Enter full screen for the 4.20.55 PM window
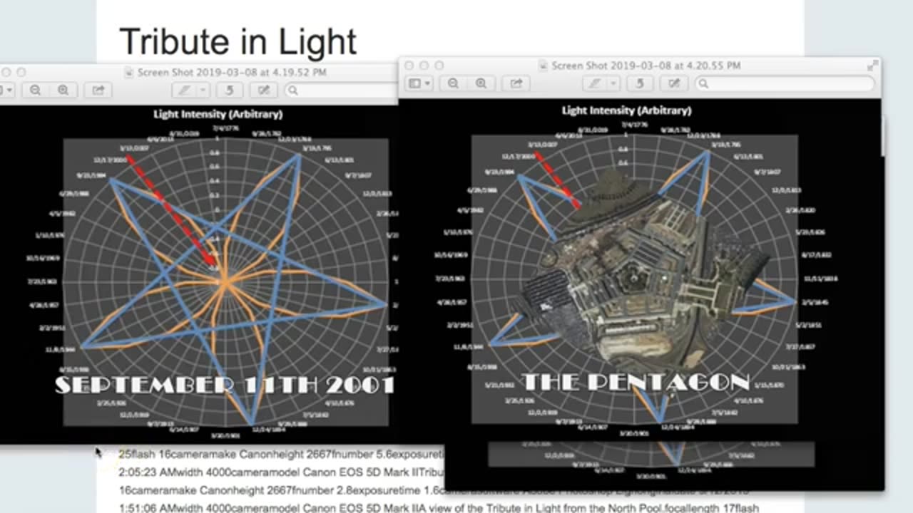Screen dimensions: 913x513 (x=872, y=65)
